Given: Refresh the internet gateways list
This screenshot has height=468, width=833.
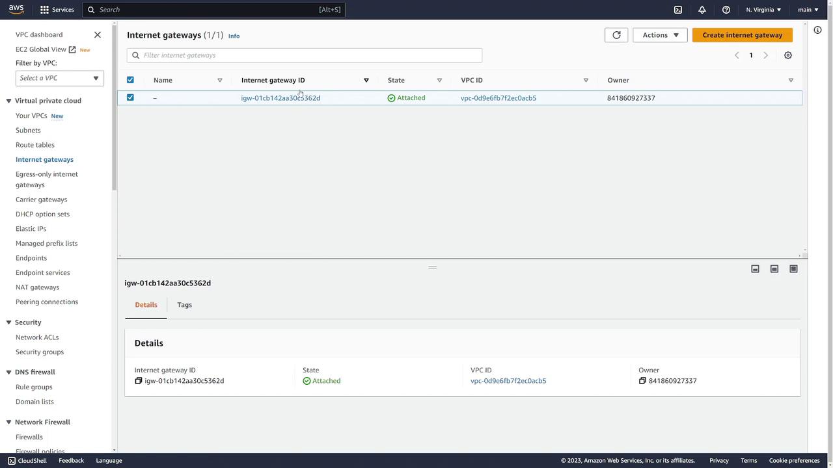Looking at the screenshot, I should [616, 35].
